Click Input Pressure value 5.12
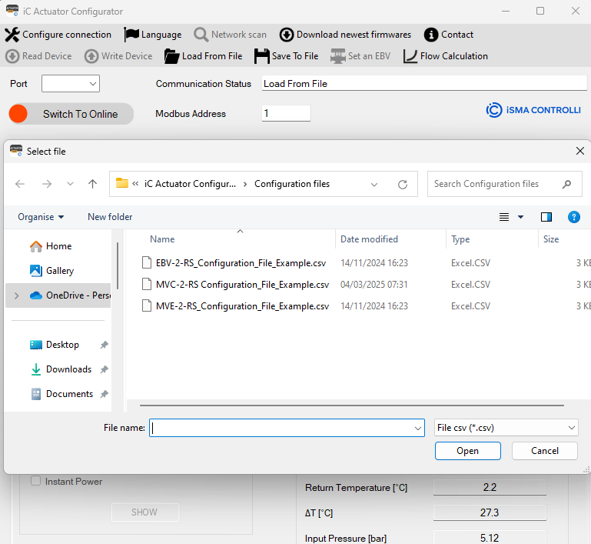The image size is (591, 544). pos(490,537)
